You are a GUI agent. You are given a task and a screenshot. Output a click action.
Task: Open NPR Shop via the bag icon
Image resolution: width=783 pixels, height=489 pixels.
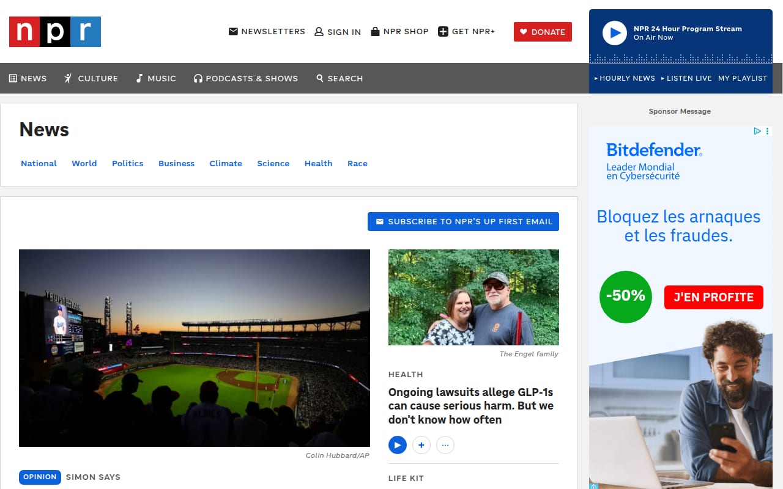click(x=375, y=31)
